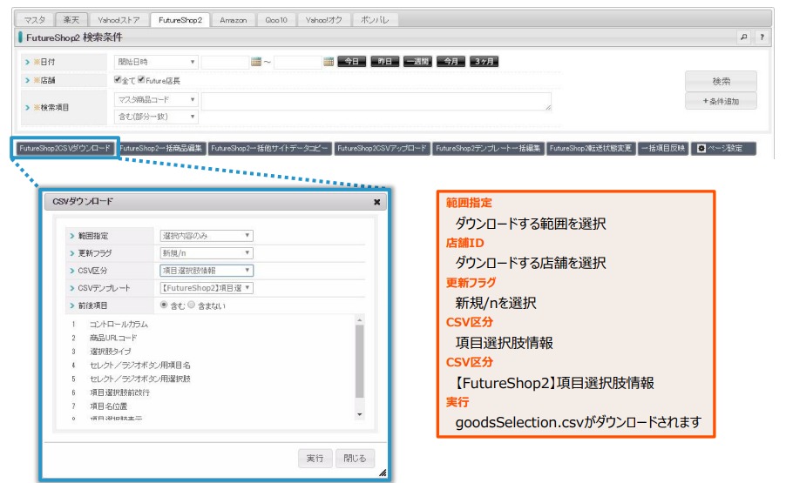Screen dimensions: 786x483
Task: Open the CSVテンプレート dropdown
Action: tap(207, 288)
